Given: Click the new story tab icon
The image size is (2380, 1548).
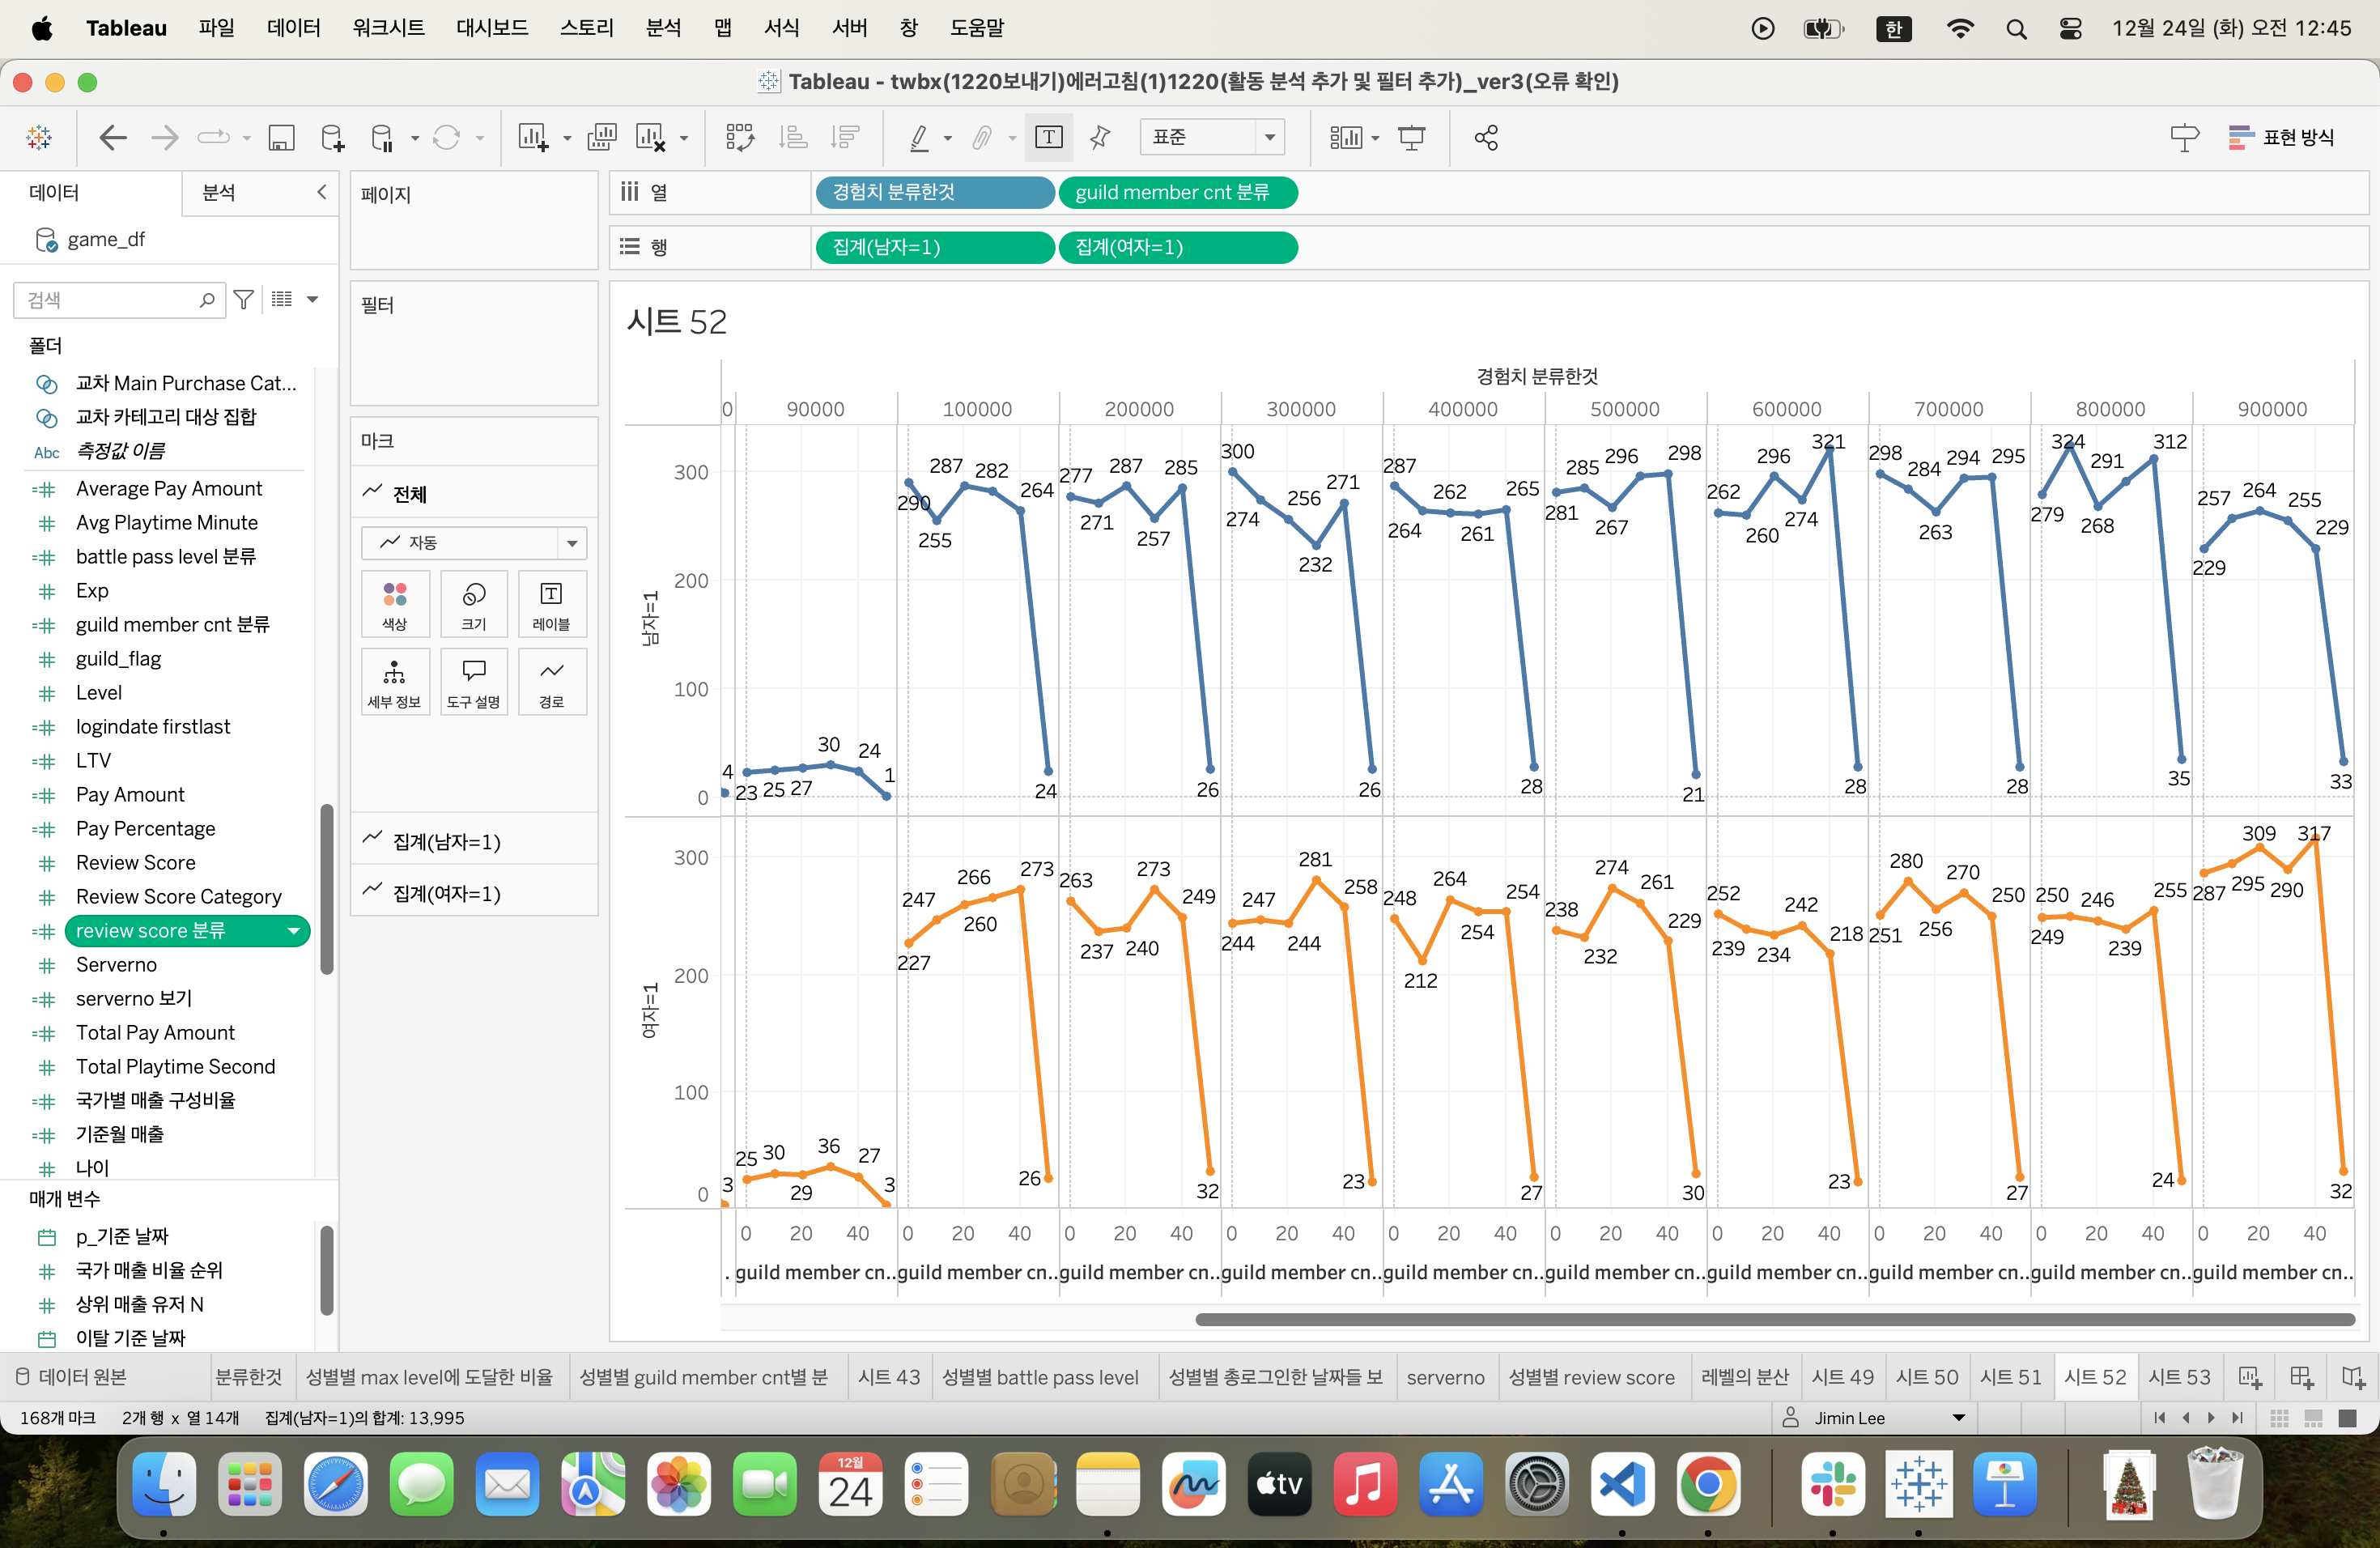Looking at the screenshot, I should point(2353,1377).
